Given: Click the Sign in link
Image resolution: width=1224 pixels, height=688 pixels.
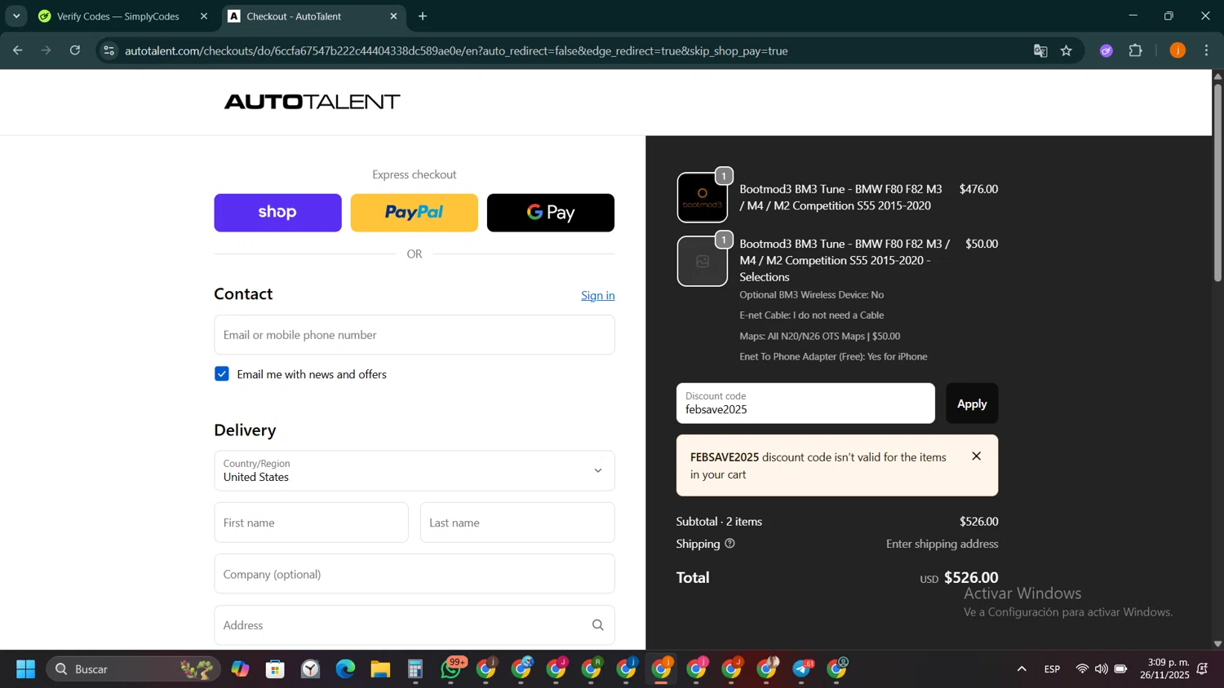Looking at the screenshot, I should point(597,296).
